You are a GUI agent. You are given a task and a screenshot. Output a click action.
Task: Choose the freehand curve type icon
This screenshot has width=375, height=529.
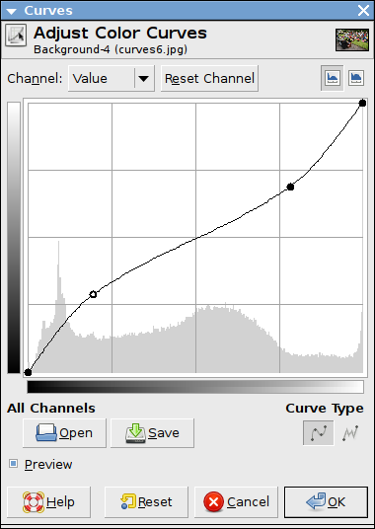tap(350, 433)
